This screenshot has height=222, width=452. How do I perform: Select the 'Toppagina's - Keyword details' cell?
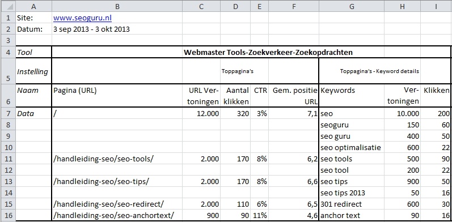(x=379, y=71)
